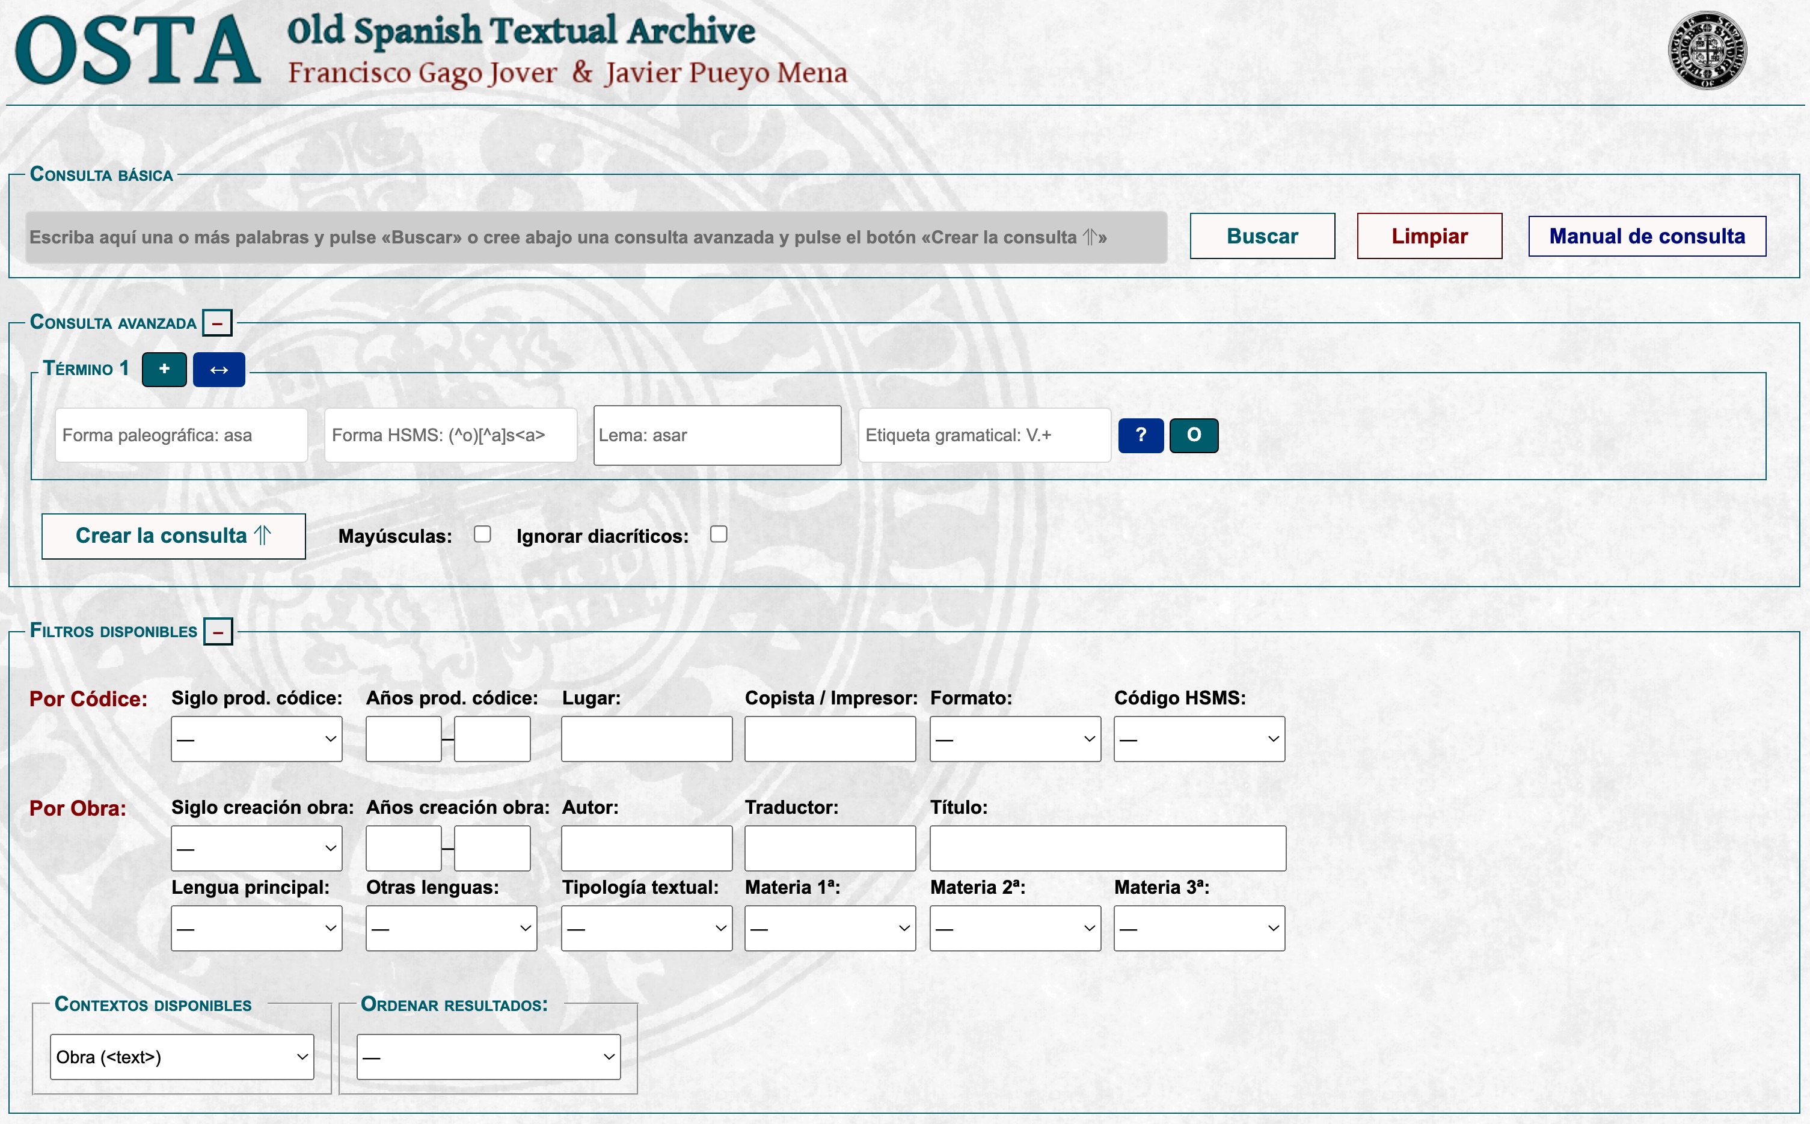Open Contextos disponibles dropdown showing Obra
Viewport: 1810px width, 1124px height.
pos(182,1057)
